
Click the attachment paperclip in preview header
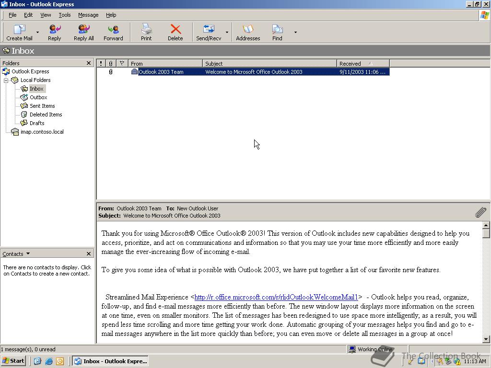point(480,212)
